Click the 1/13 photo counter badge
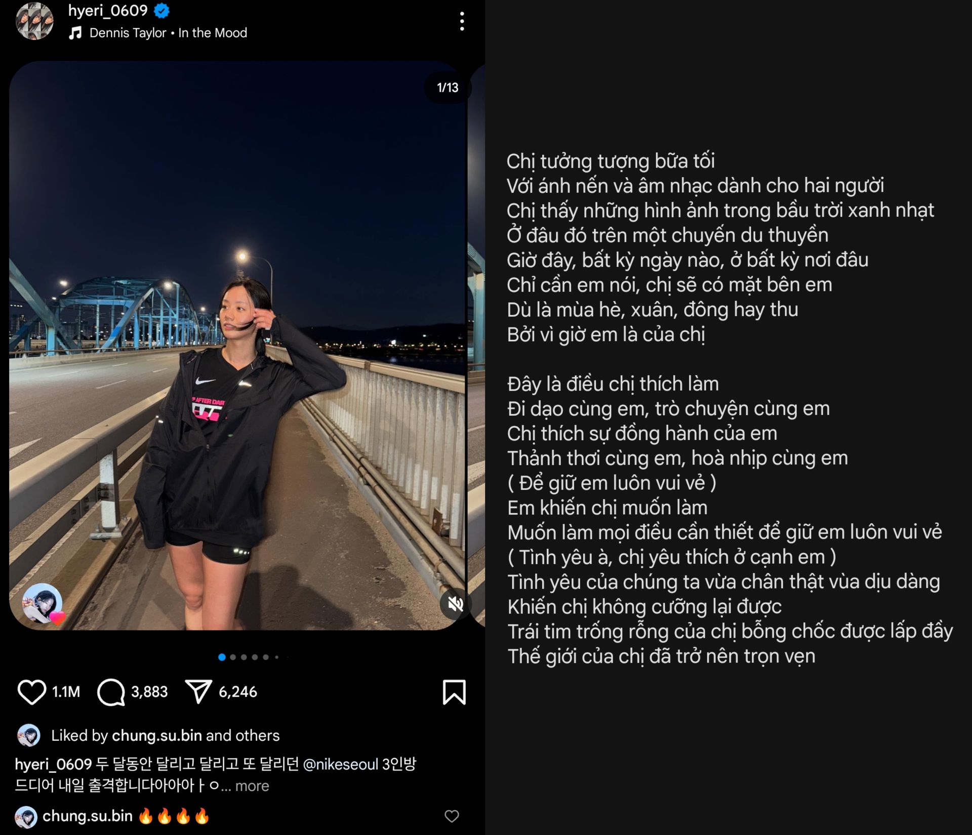The height and width of the screenshot is (835, 972). (448, 88)
